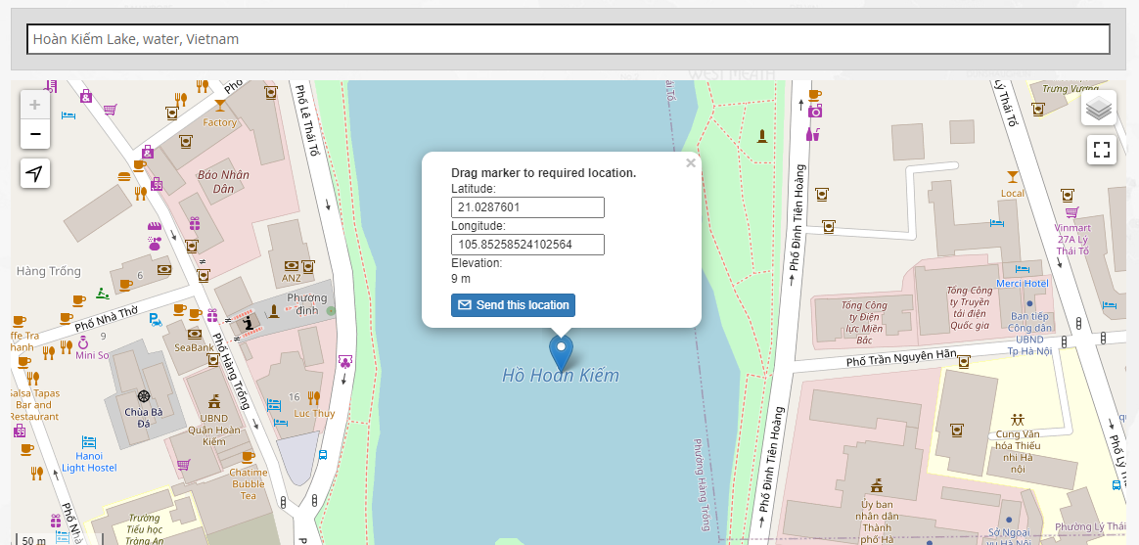The height and width of the screenshot is (545, 1139).
Task: Toggle fullscreen map view
Action: (1102, 150)
